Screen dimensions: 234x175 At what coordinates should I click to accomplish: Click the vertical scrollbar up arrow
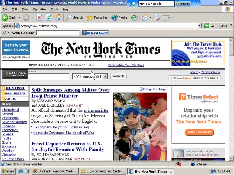click(231, 40)
